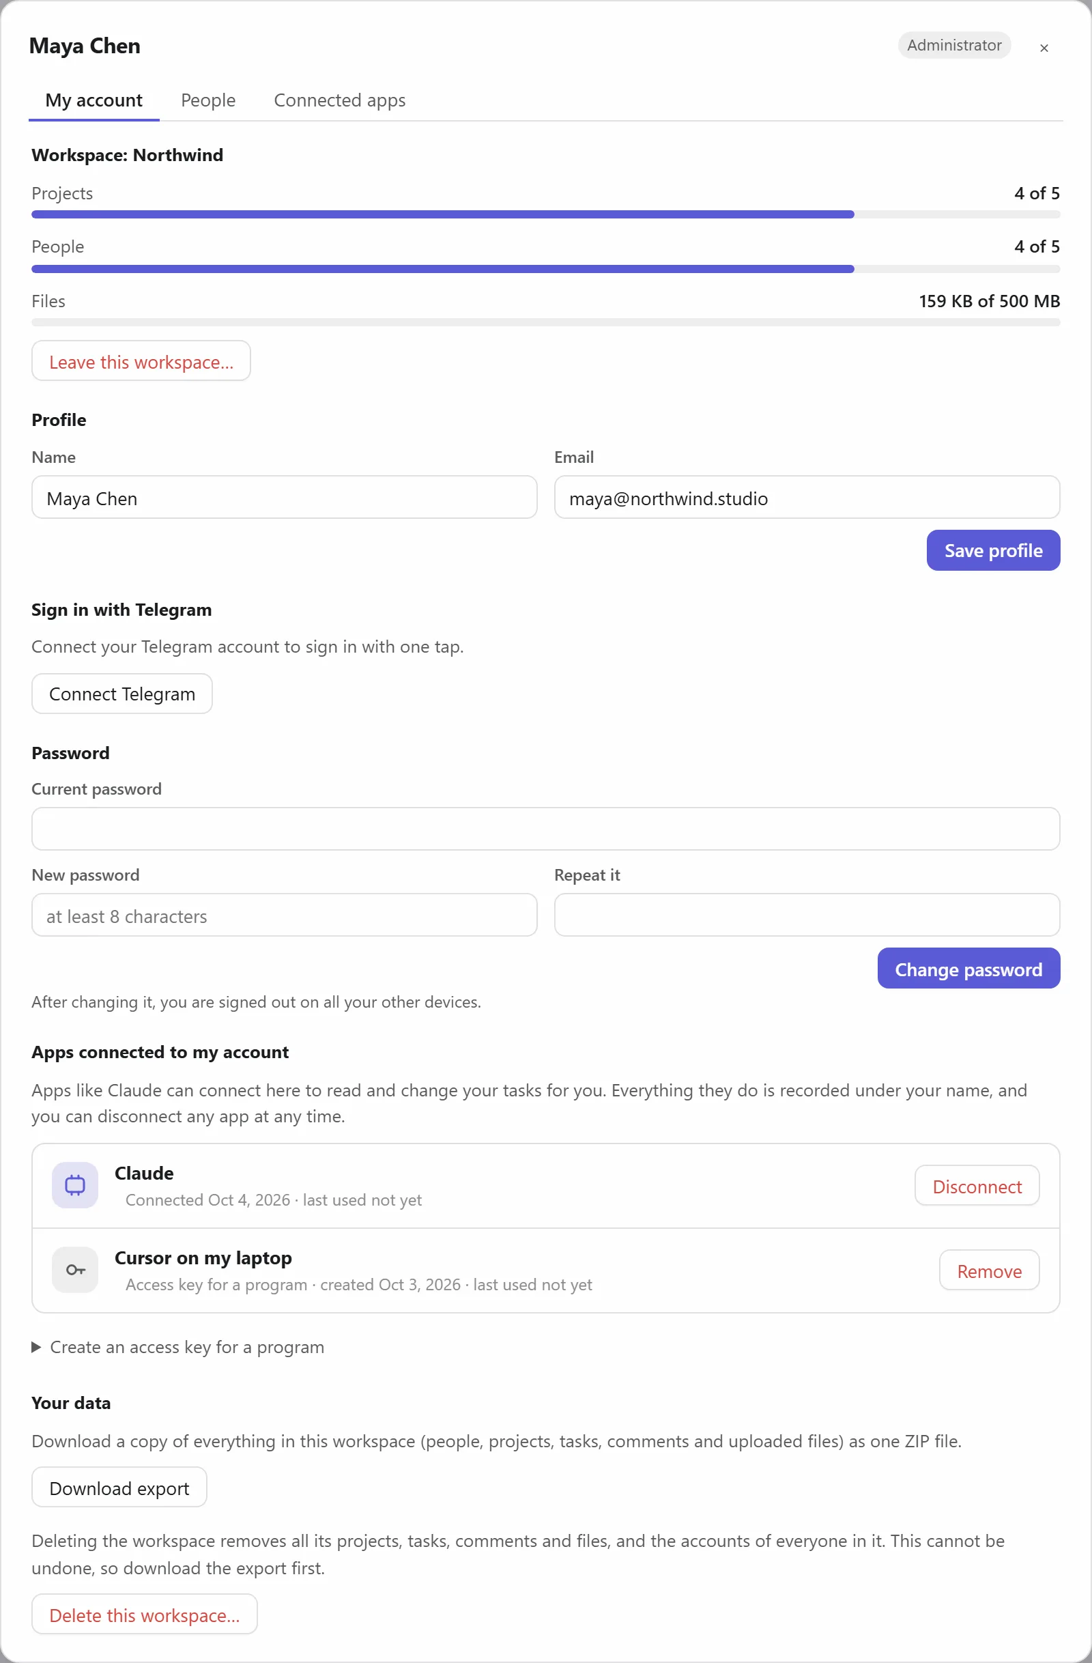Click the Administrator role badge
Screen dimensions: 1092x1663
coord(953,45)
